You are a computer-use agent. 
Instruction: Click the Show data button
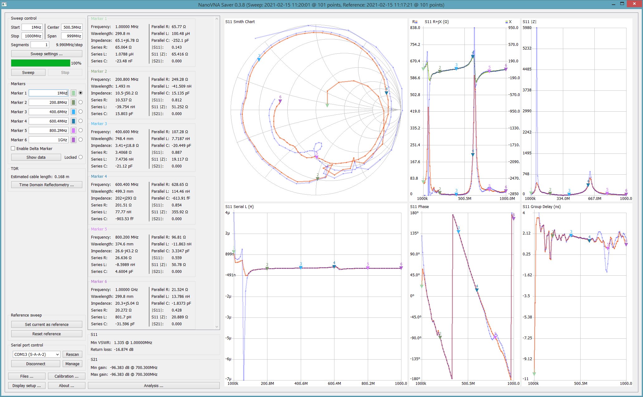(36, 157)
